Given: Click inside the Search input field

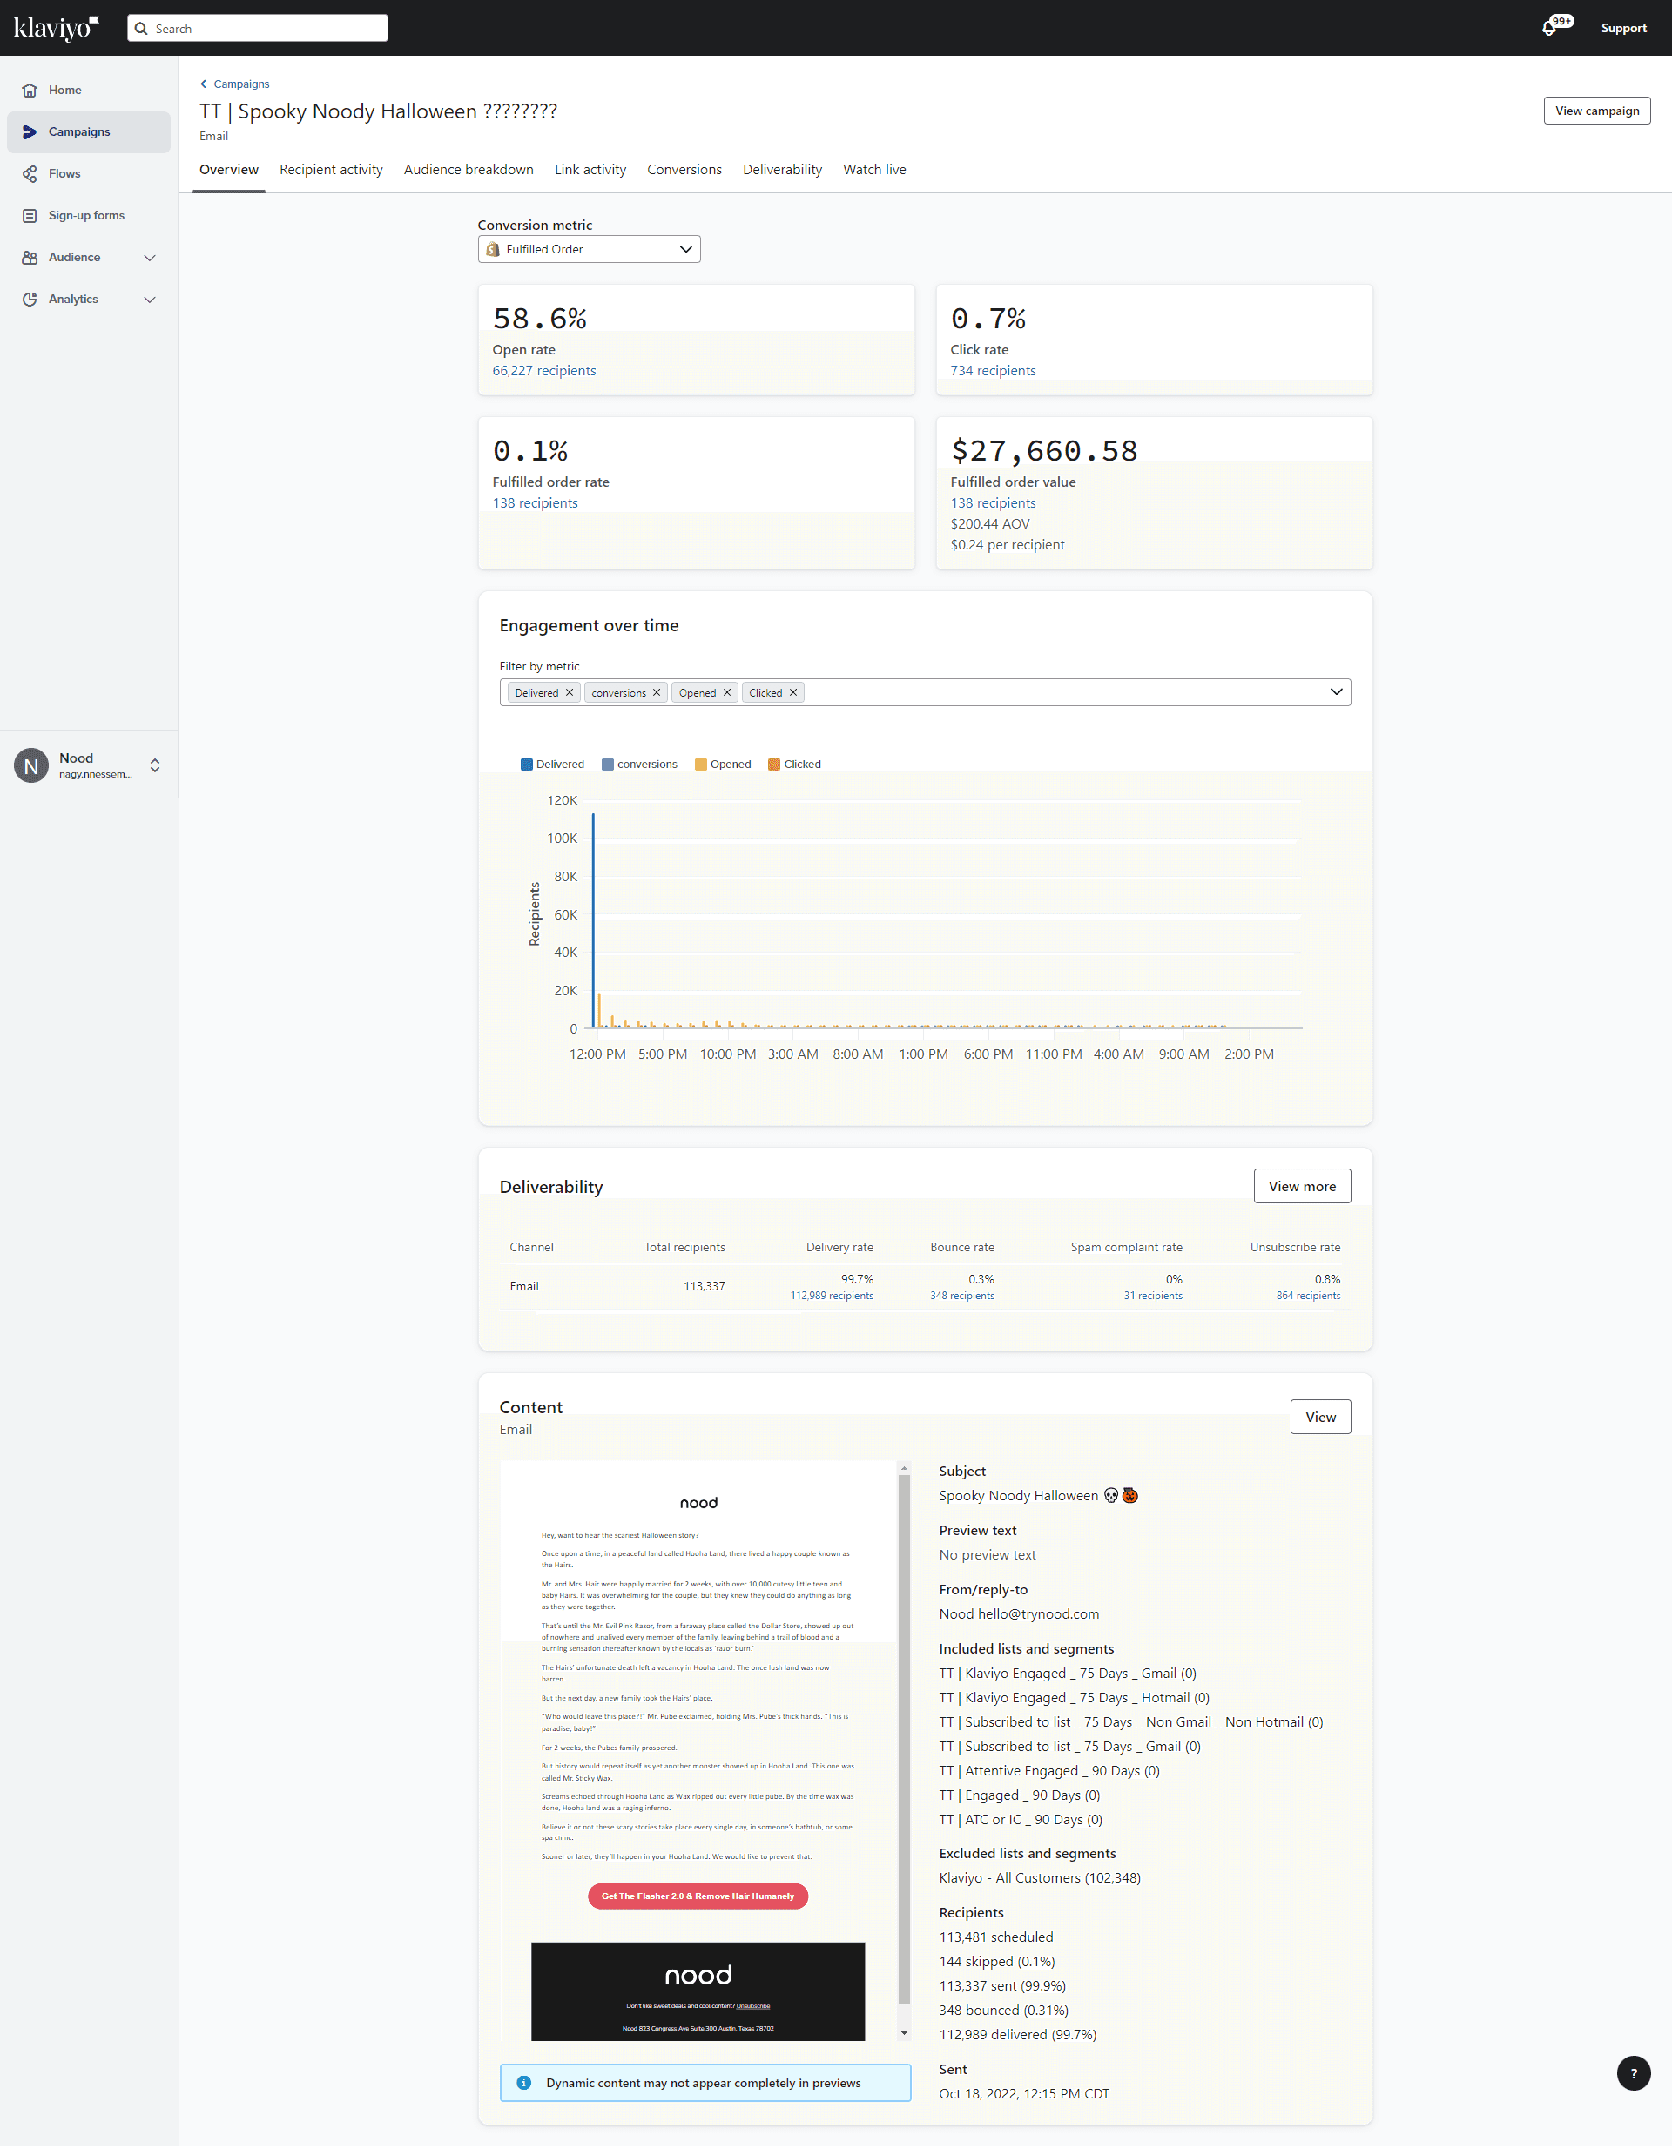Looking at the screenshot, I should pyautogui.click(x=258, y=29).
